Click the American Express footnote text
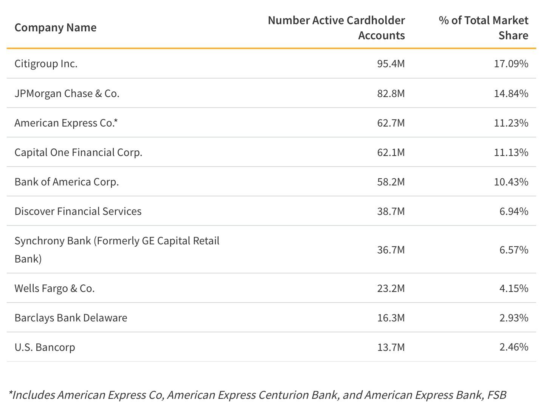 [257, 395]
